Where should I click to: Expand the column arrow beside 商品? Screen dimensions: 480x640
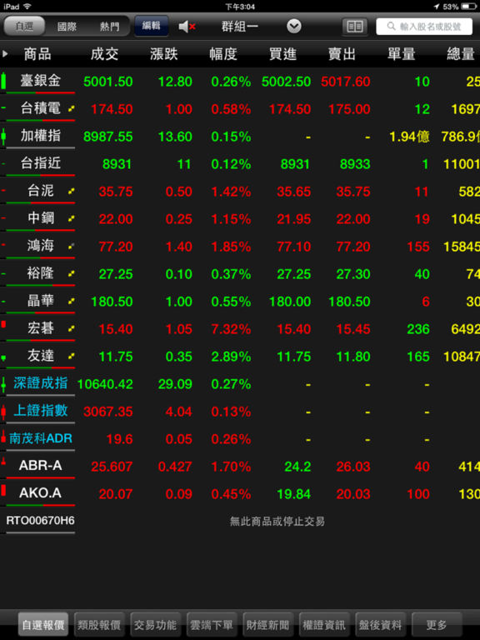[x=5, y=53]
